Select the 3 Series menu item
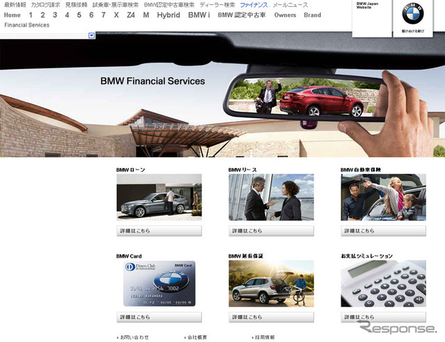Viewport: 445px width, 342px height. (55, 15)
